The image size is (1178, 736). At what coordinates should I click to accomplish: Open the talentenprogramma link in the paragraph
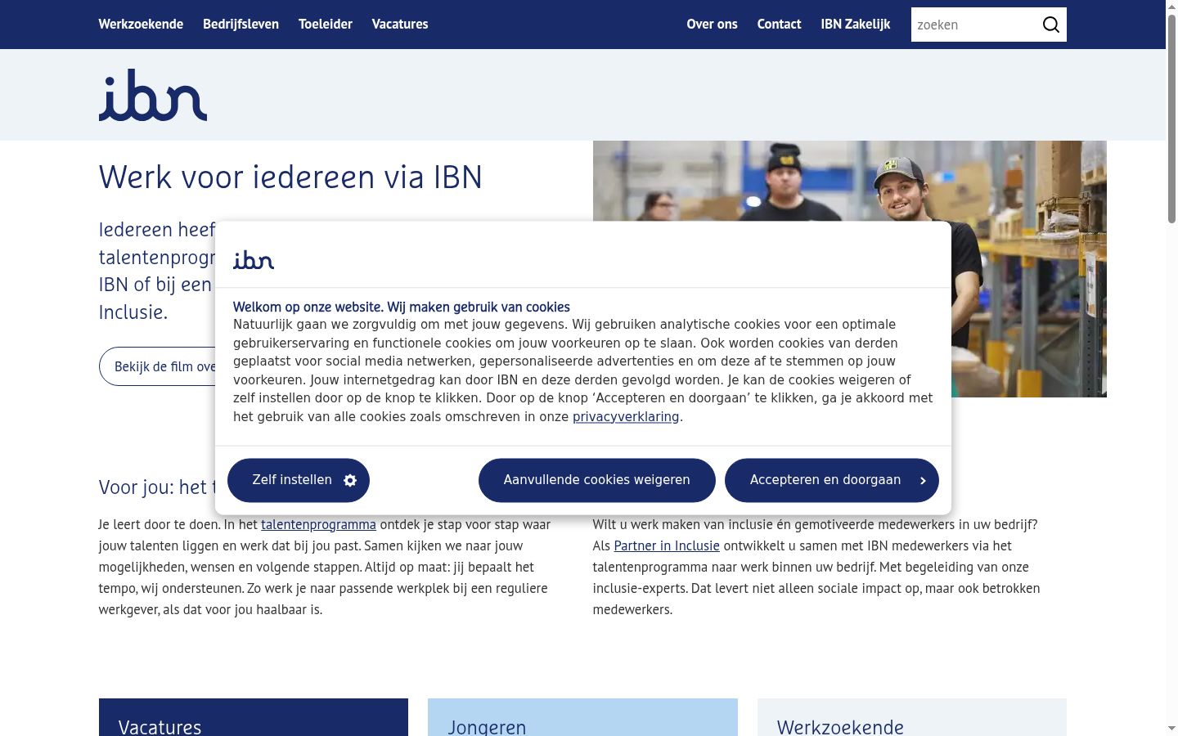pyautogui.click(x=318, y=524)
